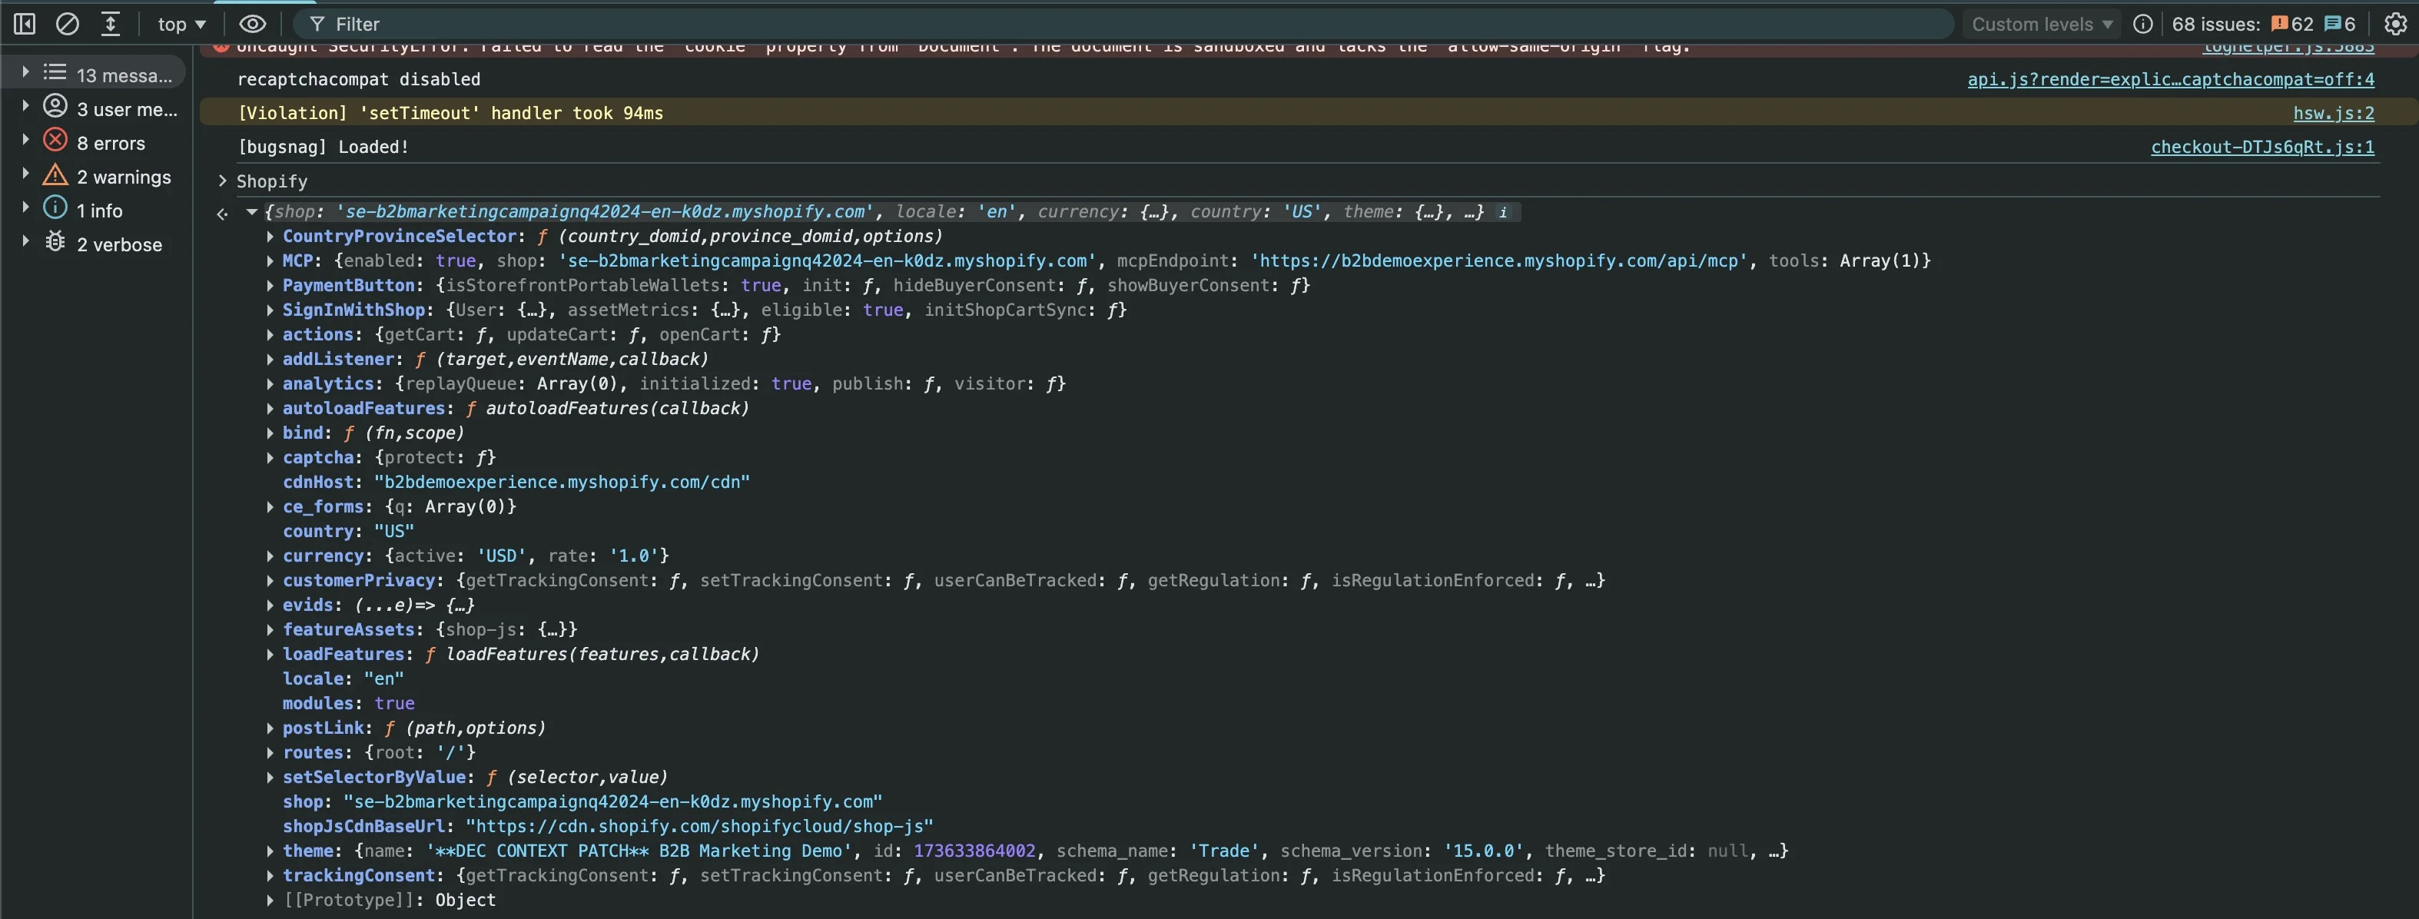Click the Violation setTimeout handler message
The width and height of the screenshot is (2419, 919).
tap(450, 114)
